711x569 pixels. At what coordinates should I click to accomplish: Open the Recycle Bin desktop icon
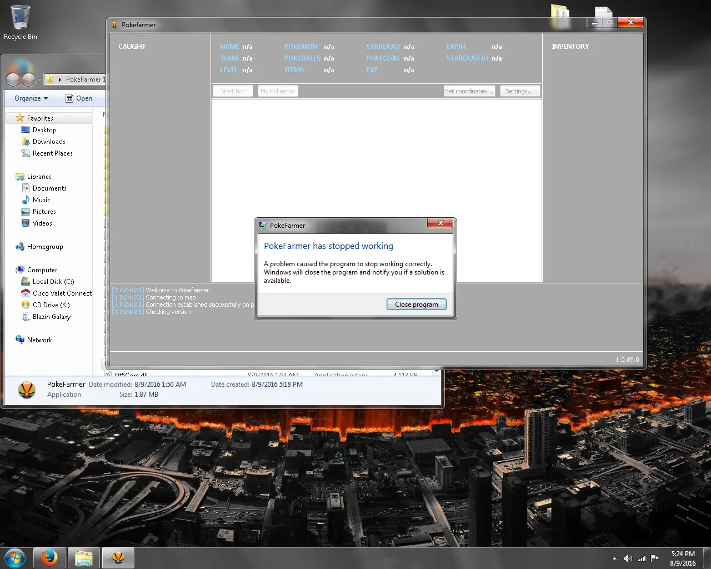tap(21, 23)
